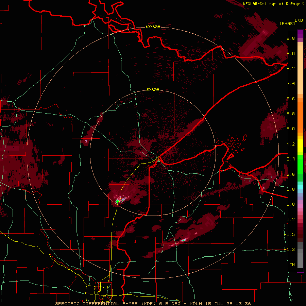The image size is (306, 306).
Task: Pick the yellow segment of color bar
Action: coord(300,146)
